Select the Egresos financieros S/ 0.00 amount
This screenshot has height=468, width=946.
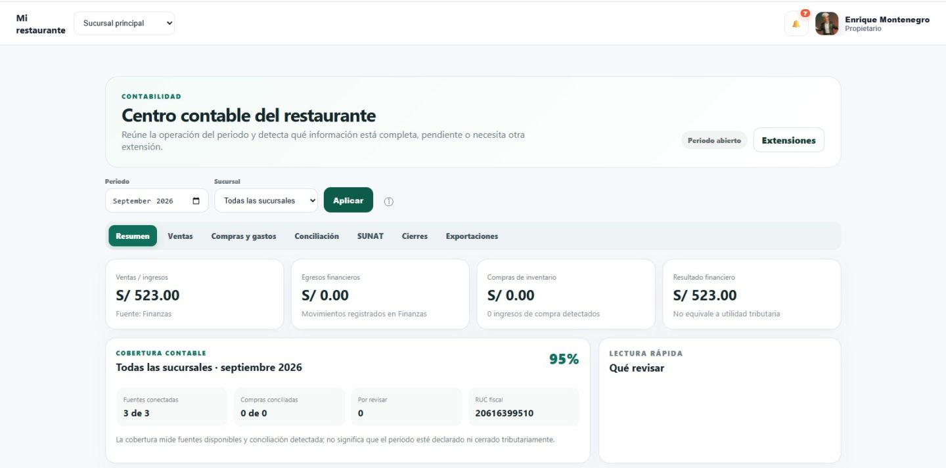coord(325,295)
